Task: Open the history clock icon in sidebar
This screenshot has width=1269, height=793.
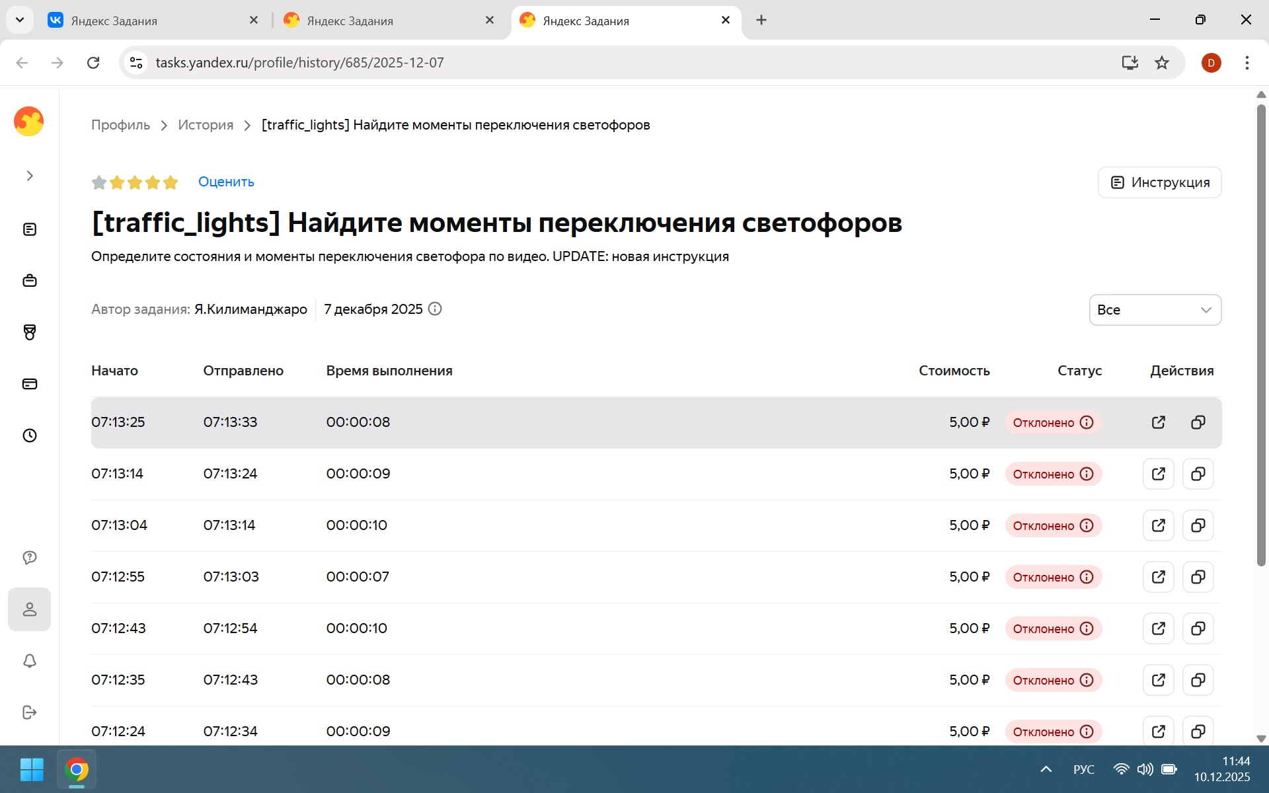Action: point(30,435)
